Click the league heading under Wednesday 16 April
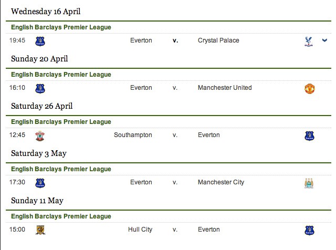This screenshot has height=250, width=336. click(61, 27)
